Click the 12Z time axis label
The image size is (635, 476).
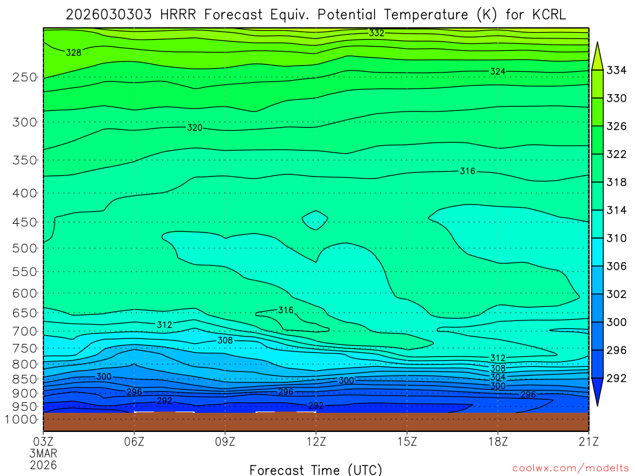(316, 441)
